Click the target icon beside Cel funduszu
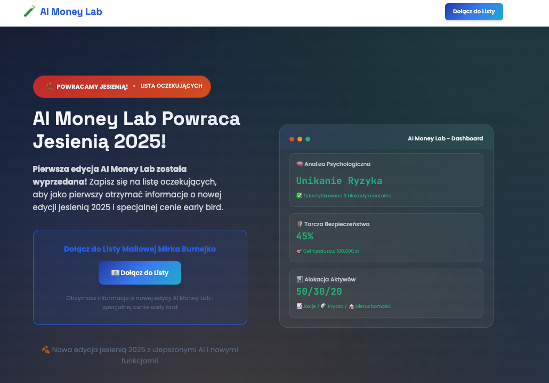The image size is (549, 383). (298, 251)
